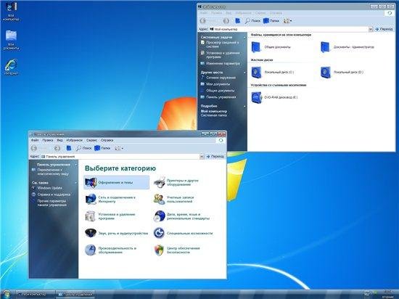Click the Переход button in My Computer window
The height and width of the screenshot is (299, 399).
coord(384,29)
